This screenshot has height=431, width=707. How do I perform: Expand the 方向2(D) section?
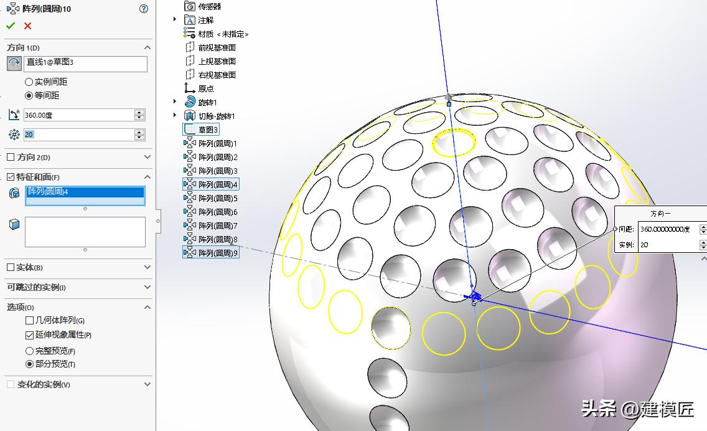(147, 157)
